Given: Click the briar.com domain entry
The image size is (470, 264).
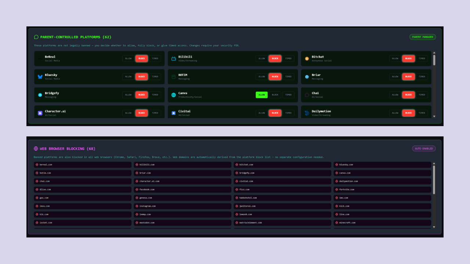Looking at the screenshot, I should (x=182, y=173).
